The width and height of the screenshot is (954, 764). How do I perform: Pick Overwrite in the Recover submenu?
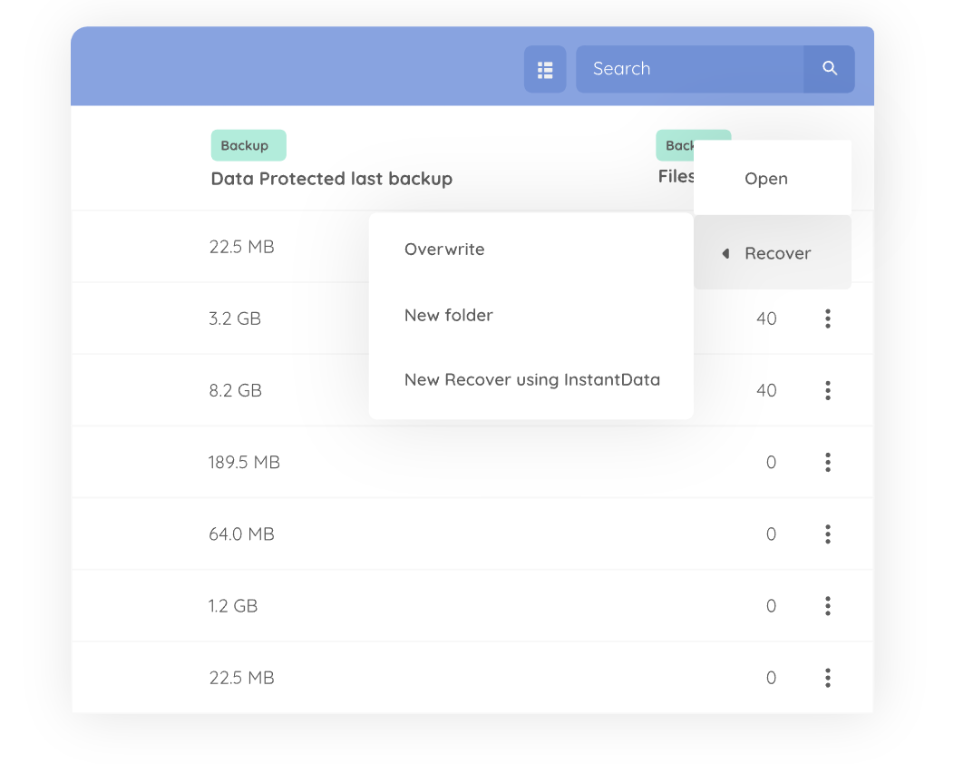[x=444, y=250]
